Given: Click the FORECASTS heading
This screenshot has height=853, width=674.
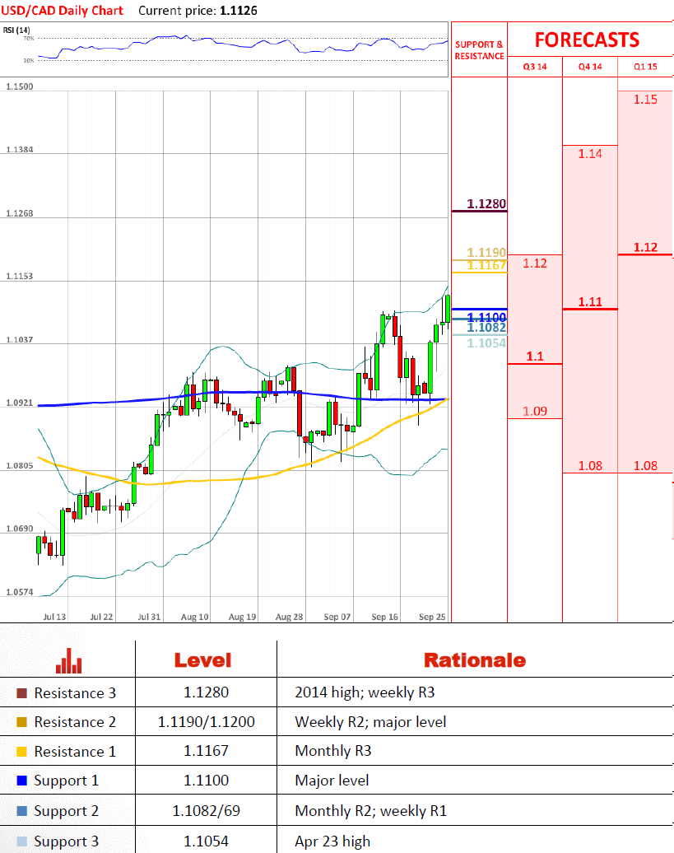Looking at the screenshot, I should coord(587,40).
